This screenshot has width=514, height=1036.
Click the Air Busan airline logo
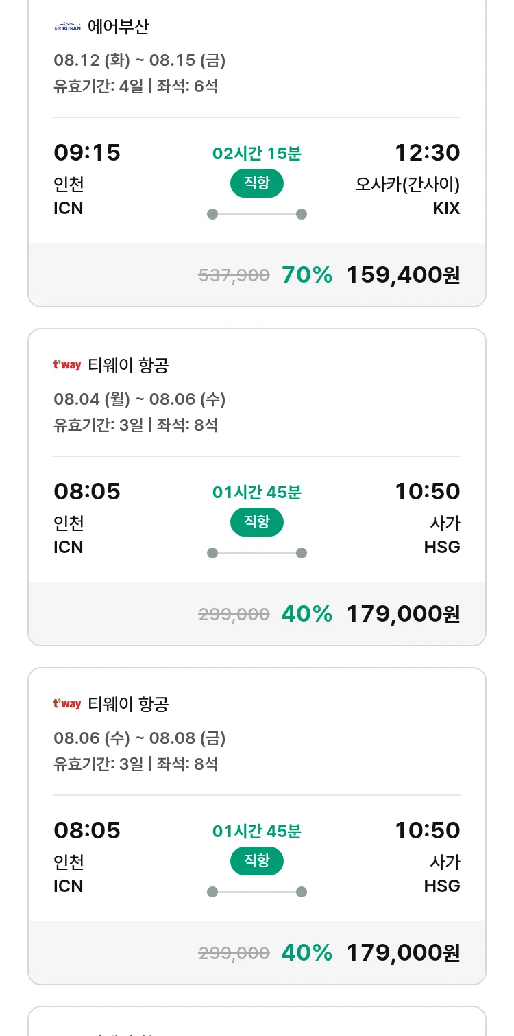click(x=67, y=27)
